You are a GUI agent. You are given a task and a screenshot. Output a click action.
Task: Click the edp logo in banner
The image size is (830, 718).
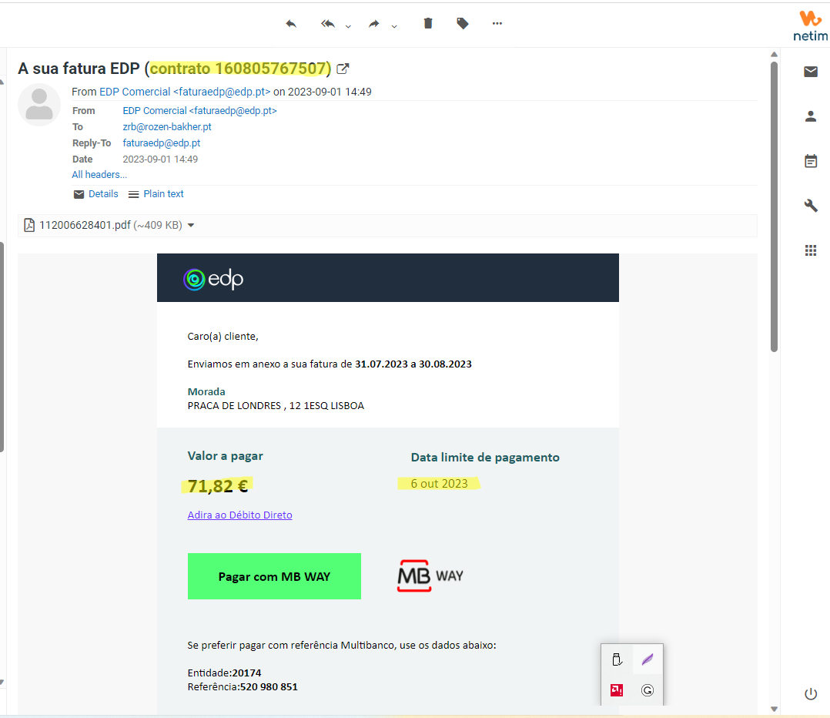pos(213,279)
